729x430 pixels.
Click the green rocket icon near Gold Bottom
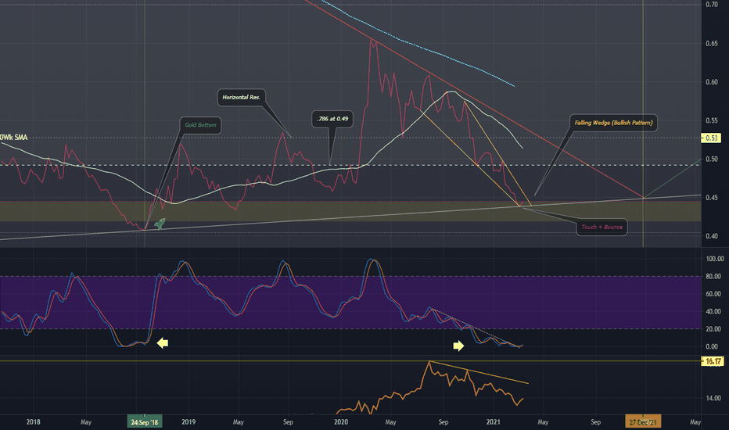pyautogui.click(x=160, y=224)
